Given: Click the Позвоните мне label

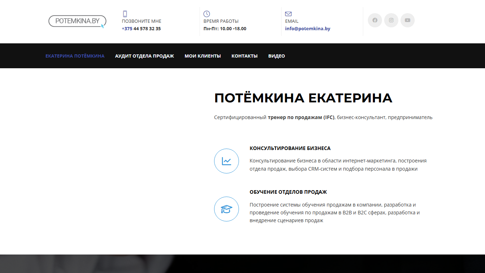Looking at the screenshot, I should click(142, 21).
